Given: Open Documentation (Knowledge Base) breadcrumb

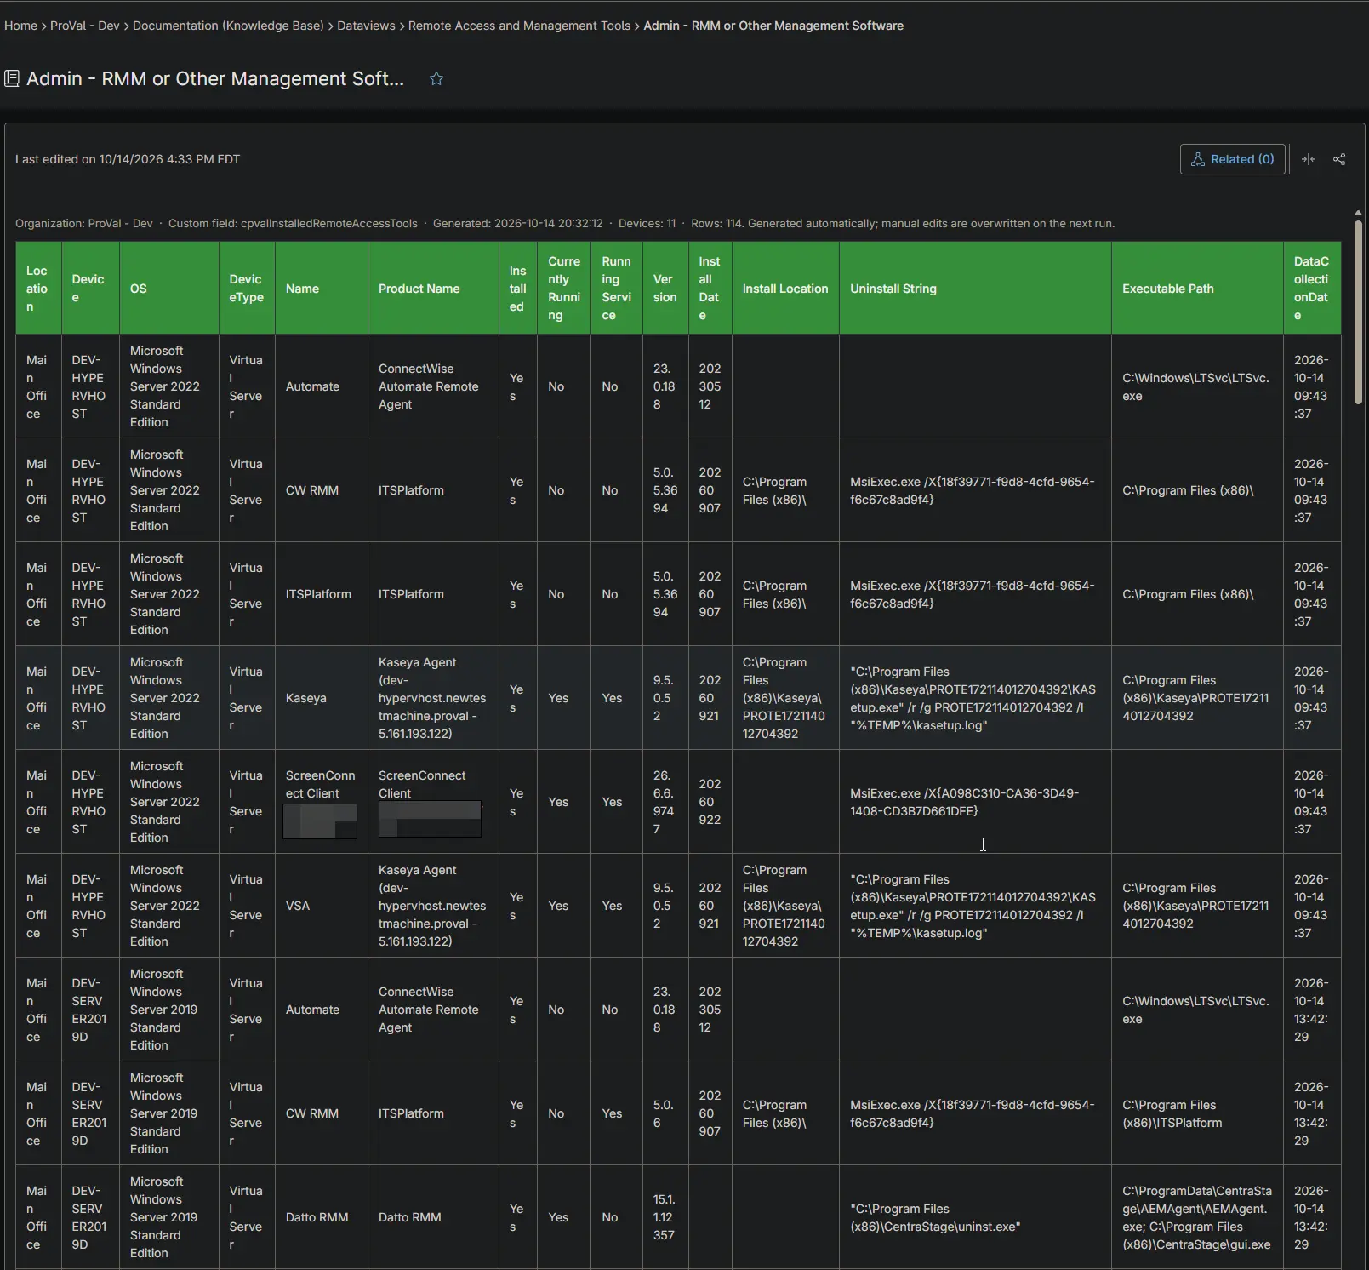Looking at the screenshot, I should click(x=228, y=26).
